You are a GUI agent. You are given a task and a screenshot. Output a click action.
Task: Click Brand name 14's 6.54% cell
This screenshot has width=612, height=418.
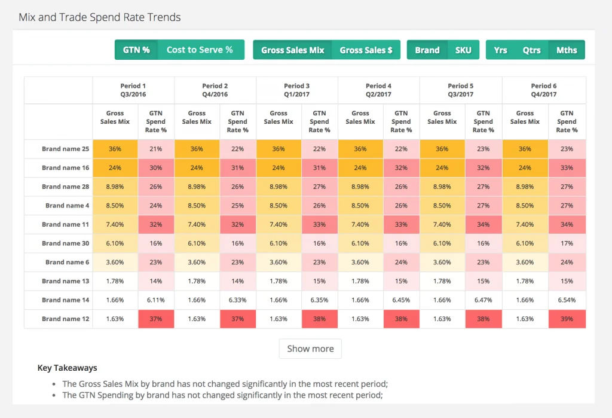(567, 300)
